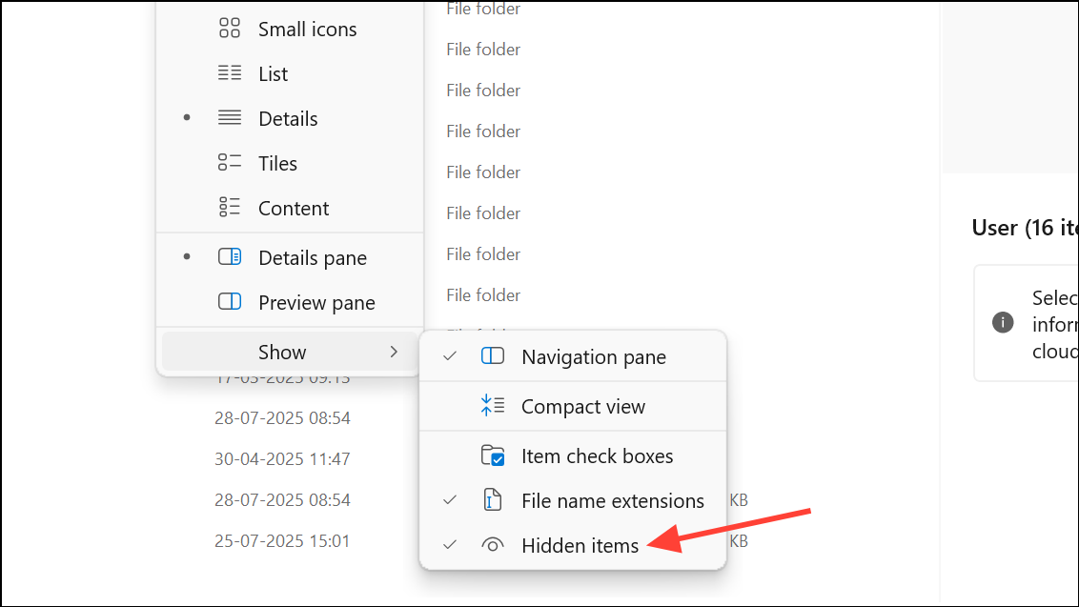This screenshot has width=1079, height=607.
Task: Toggle the Hidden items option
Action: (573, 545)
